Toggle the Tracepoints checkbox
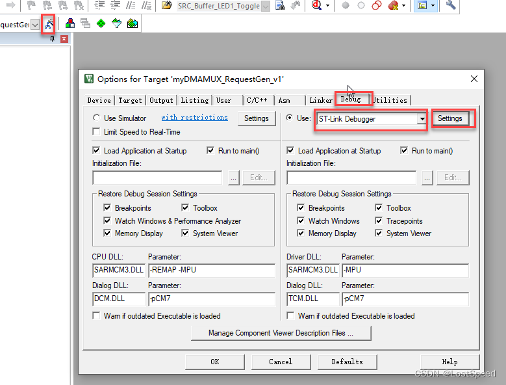This screenshot has height=385, width=506. 379,220
